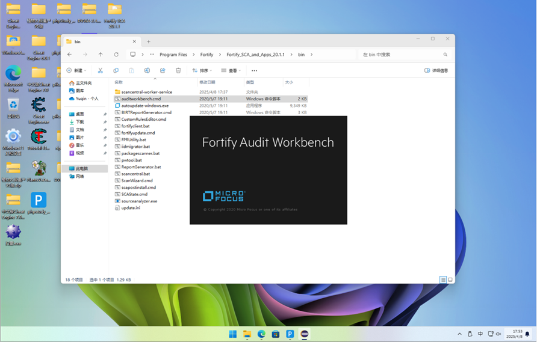Sort by Size column header
537x342 pixels.
(296, 82)
